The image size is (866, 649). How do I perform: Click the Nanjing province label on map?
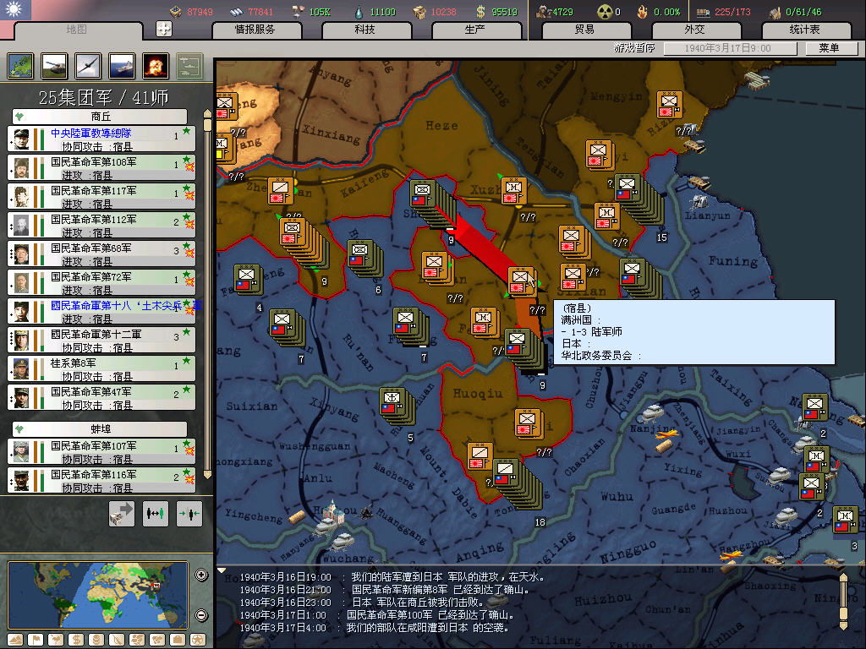click(650, 428)
